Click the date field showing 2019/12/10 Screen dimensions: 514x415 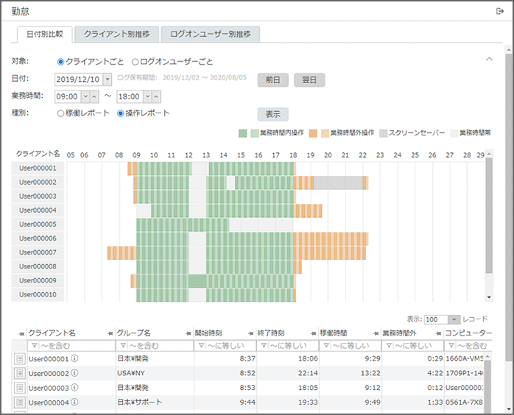(x=79, y=79)
